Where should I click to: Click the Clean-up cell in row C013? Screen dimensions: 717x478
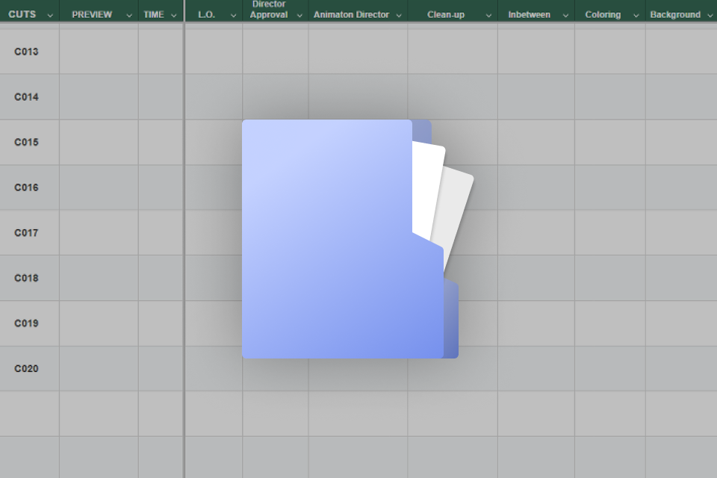click(453, 52)
